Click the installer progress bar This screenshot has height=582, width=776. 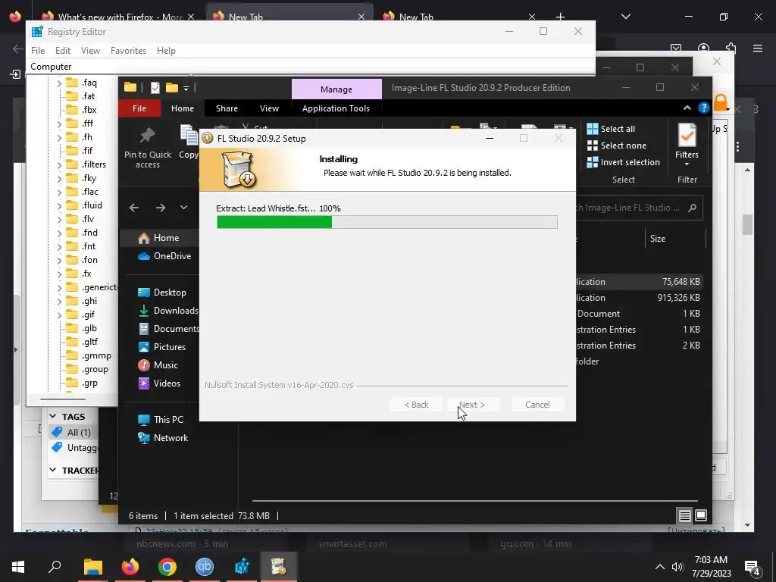click(387, 222)
